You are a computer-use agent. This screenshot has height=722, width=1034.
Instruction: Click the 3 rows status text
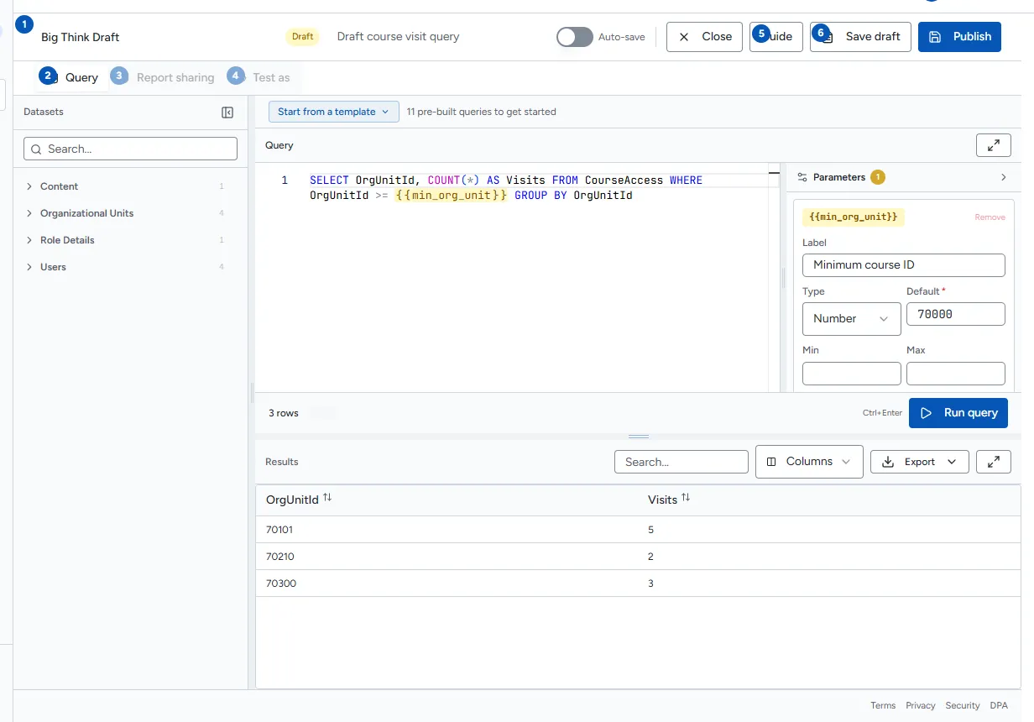(x=284, y=413)
